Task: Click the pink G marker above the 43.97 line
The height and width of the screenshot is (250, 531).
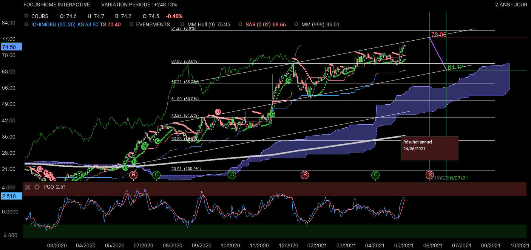Action: [218, 111]
